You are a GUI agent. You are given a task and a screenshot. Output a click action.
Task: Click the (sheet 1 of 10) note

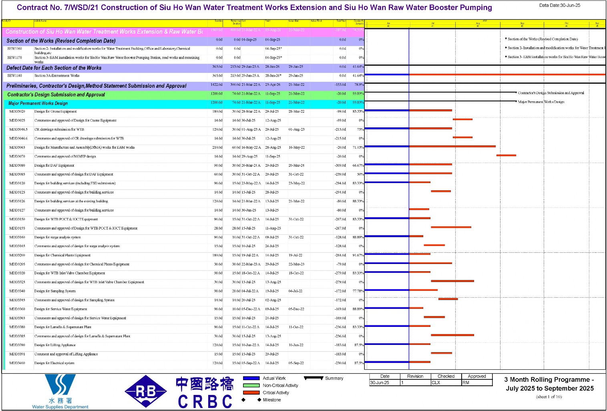tap(549, 397)
